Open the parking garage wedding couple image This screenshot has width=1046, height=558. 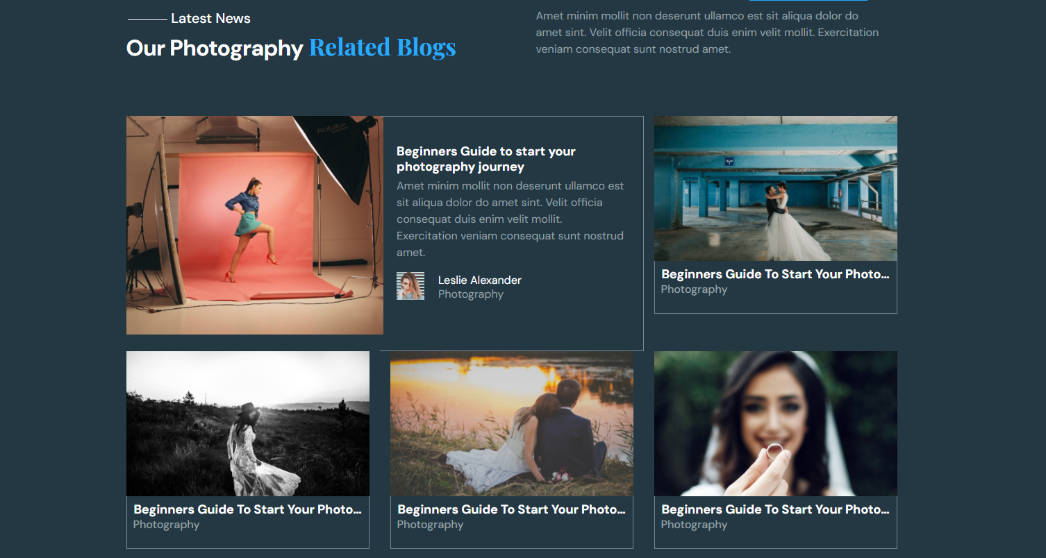775,188
